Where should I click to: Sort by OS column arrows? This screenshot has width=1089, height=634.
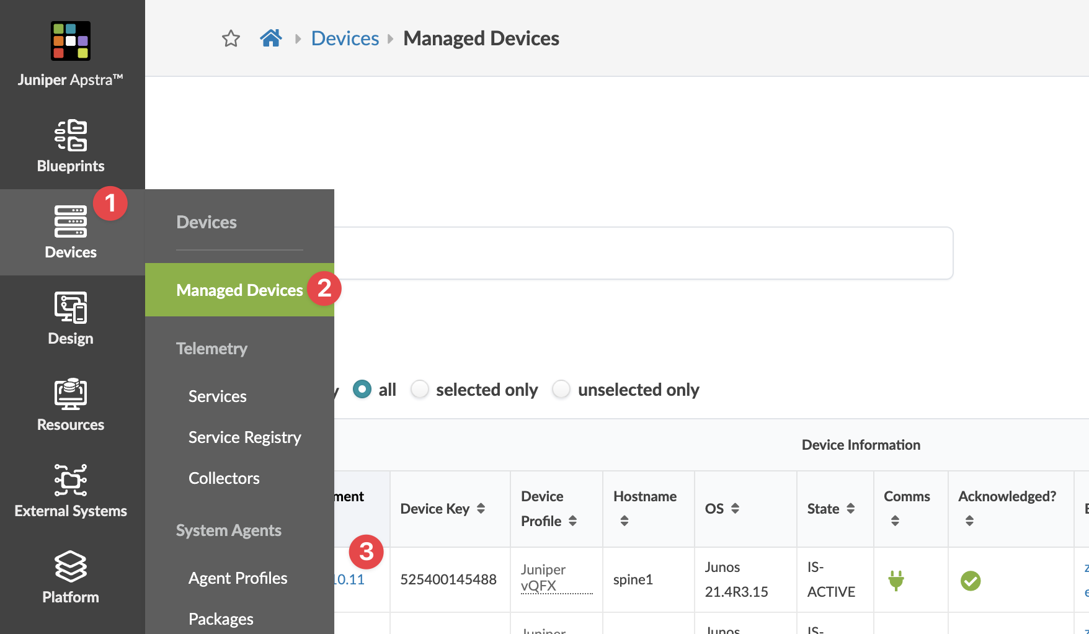[x=735, y=509]
